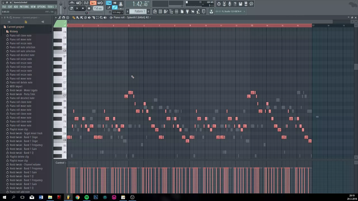Select 'Playlist delete clip' history entry
The width and height of the screenshot is (358, 201).
(x=19, y=157)
